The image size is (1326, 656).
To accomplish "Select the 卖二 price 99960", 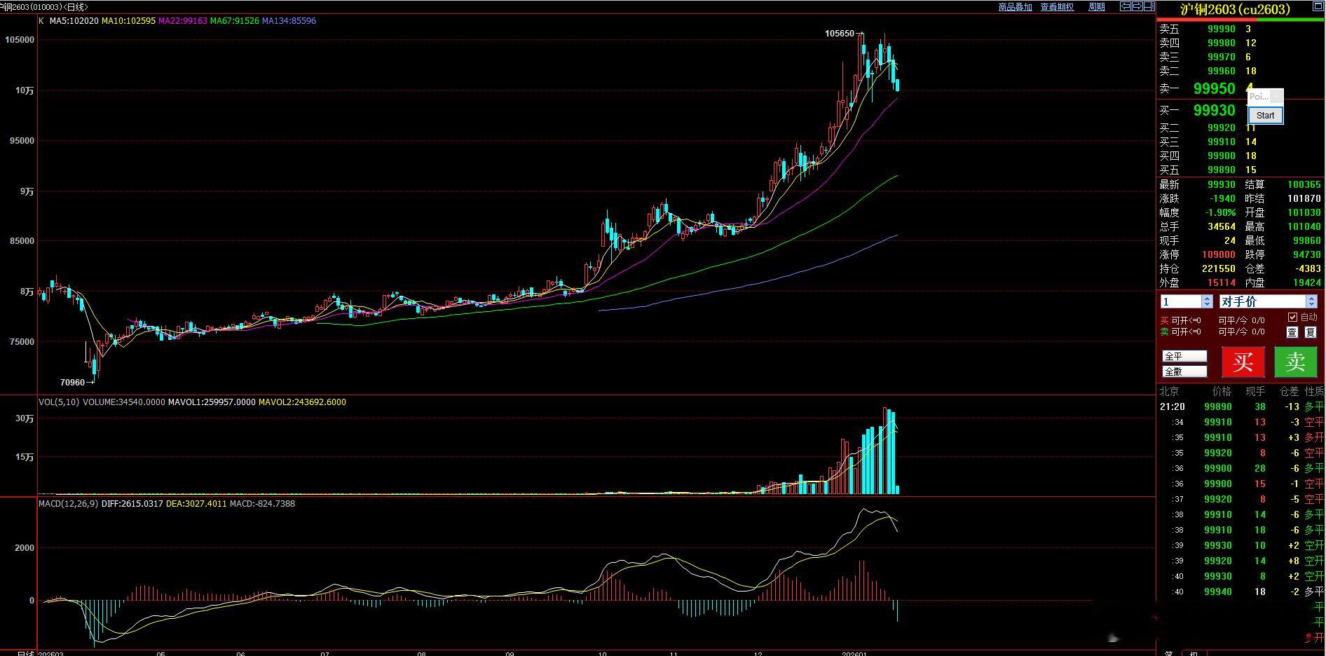I will (x=1222, y=71).
